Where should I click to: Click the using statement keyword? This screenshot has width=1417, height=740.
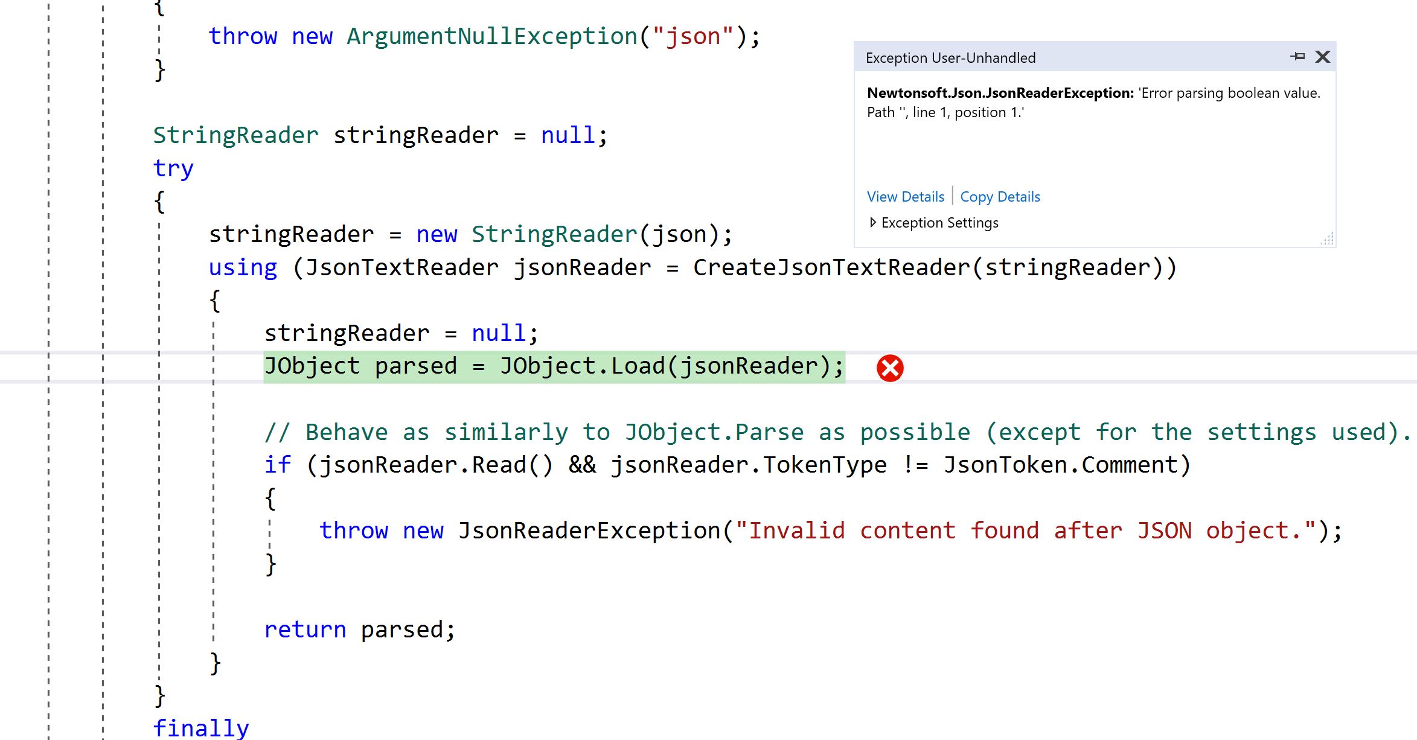pyautogui.click(x=241, y=266)
